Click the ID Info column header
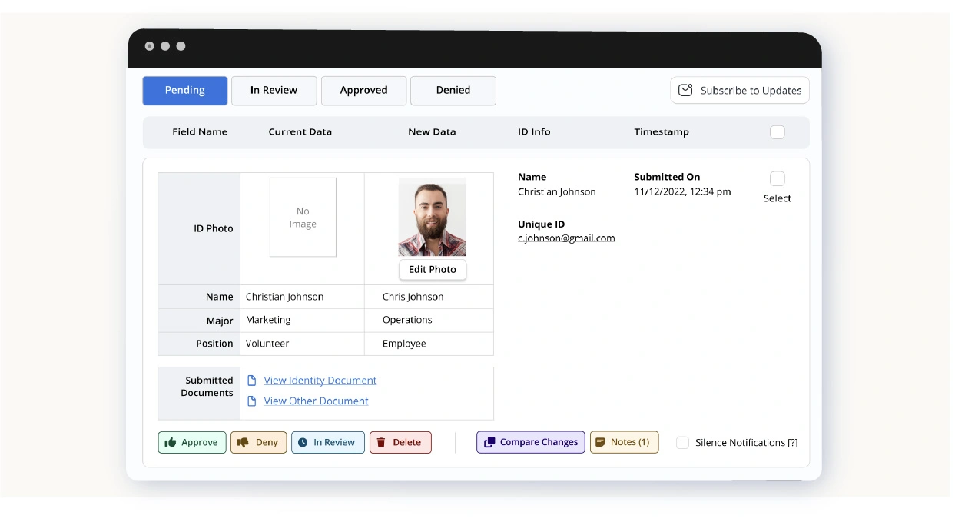Screen dimensions: 955x522 [534, 132]
